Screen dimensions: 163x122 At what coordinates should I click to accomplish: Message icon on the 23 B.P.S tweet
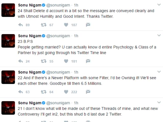(88, 61)
